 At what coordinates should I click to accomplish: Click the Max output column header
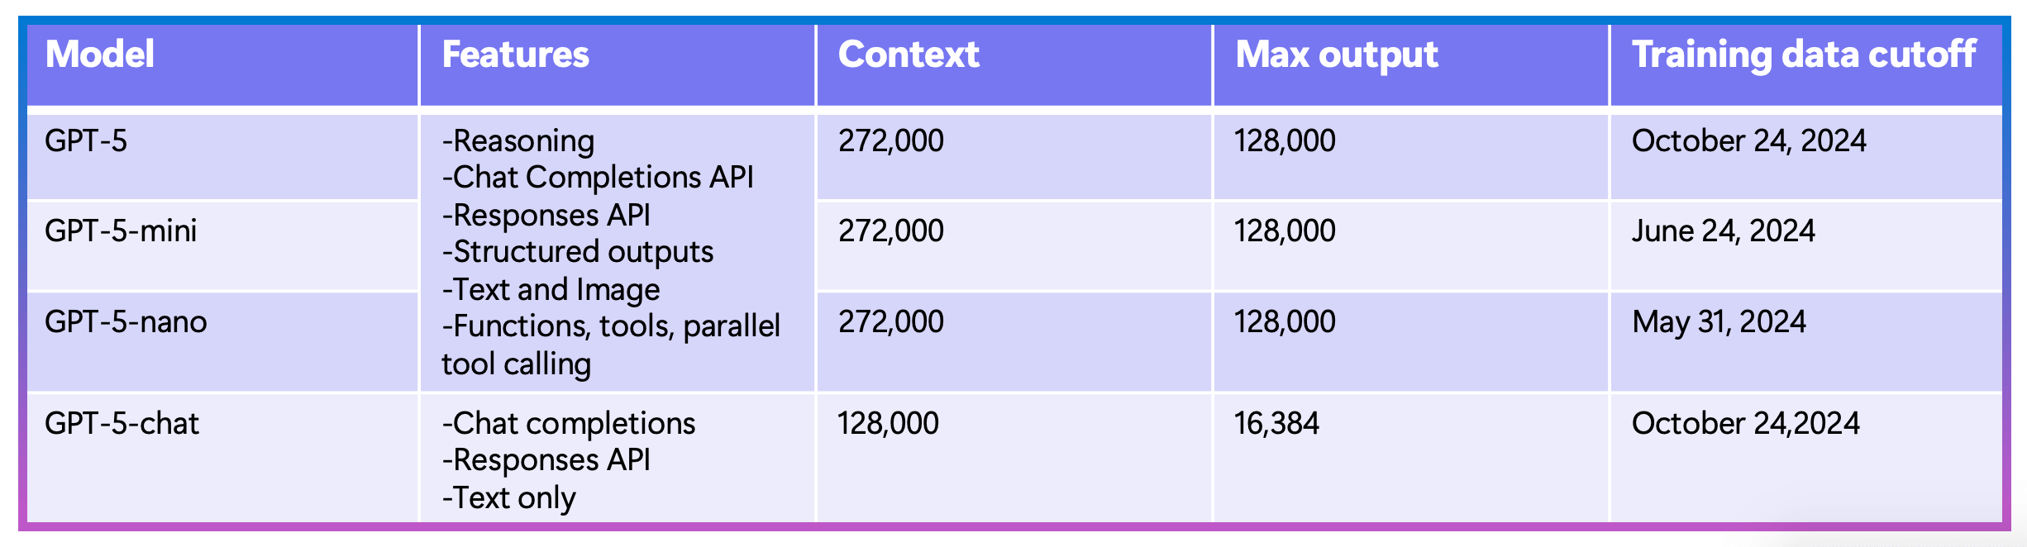1337,55
